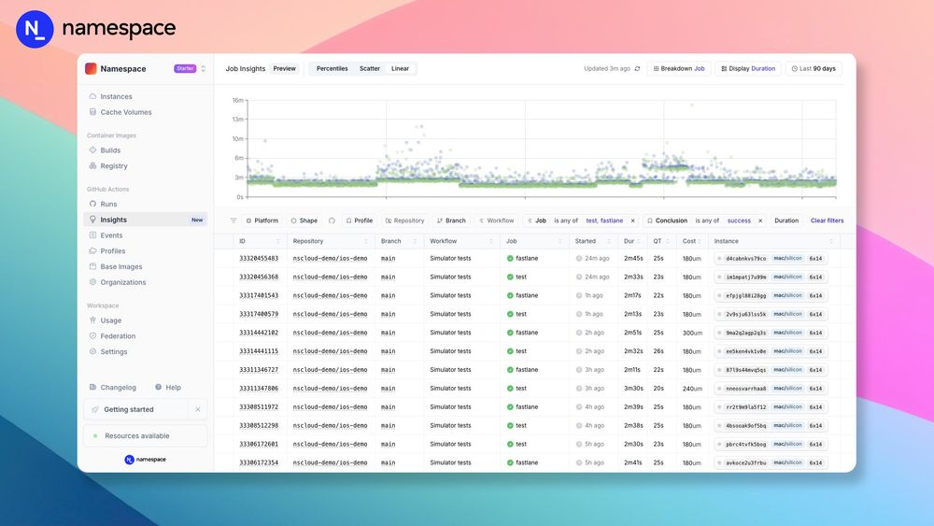Click the Starter plan badge
The height and width of the screenshot is (526, 934).
pyautogui.click(x=185, y=68)
